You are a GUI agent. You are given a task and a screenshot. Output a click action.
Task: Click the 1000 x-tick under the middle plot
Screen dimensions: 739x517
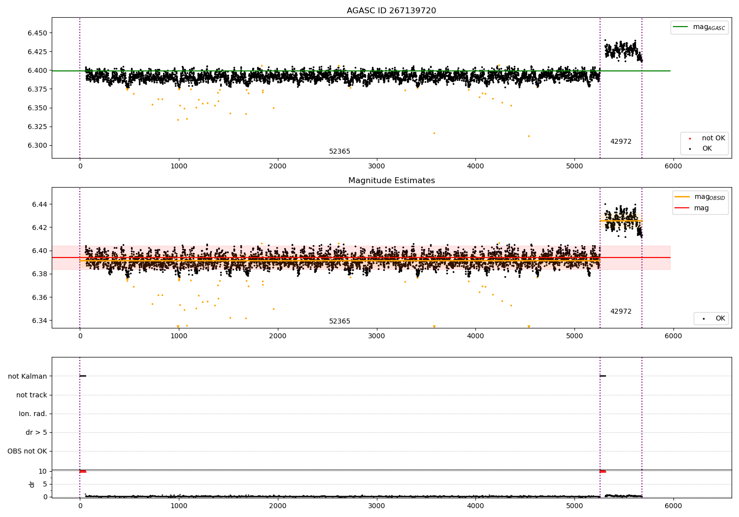179,336
